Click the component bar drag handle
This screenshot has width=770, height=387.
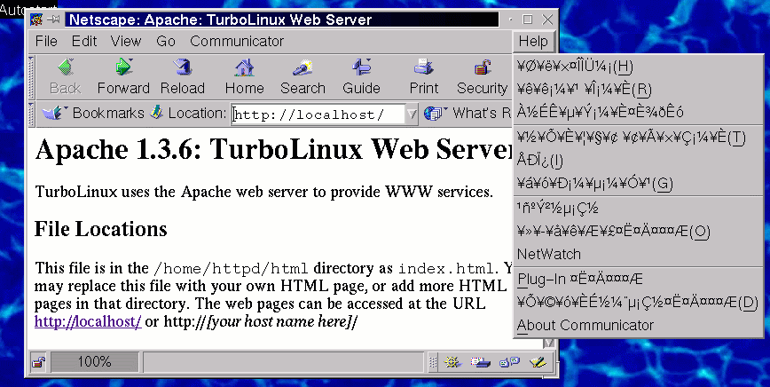point(433,362)
